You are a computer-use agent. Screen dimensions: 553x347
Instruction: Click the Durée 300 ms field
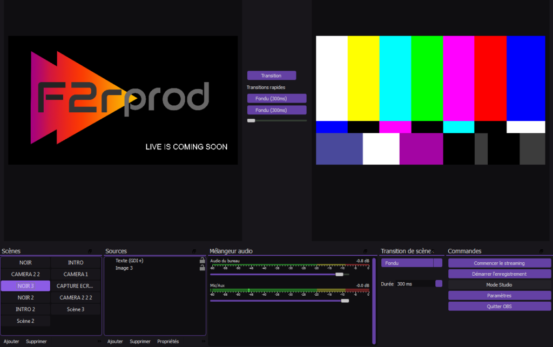pyautogui.click(x=415, y=283)
